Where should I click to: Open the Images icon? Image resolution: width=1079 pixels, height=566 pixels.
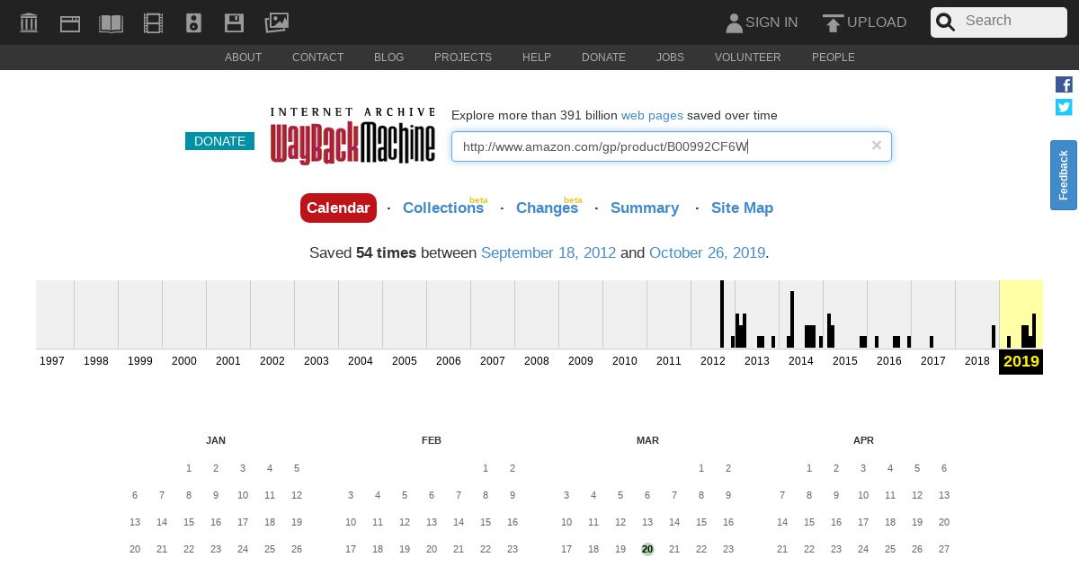(x=277, y=22)
